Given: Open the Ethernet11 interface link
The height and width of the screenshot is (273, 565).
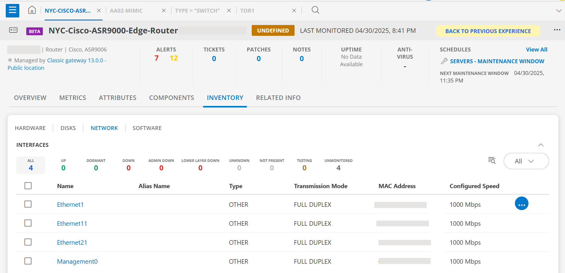Looking at the screenshot, I should (x=72, y=224).
